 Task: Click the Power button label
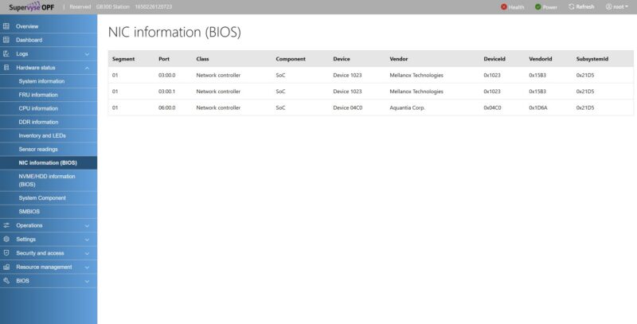point(550,7)
